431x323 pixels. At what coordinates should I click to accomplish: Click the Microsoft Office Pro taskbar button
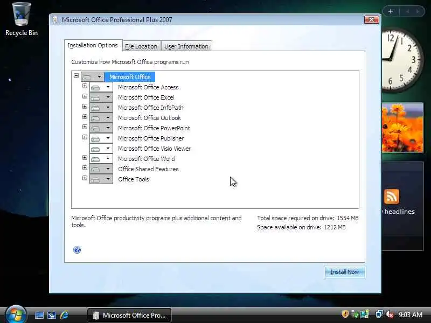(x=129, y=315)
